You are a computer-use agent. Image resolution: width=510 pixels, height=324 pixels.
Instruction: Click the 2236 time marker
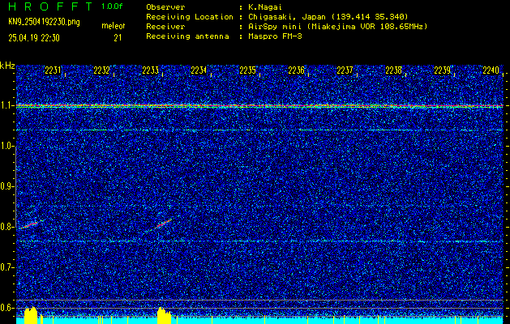296,70
